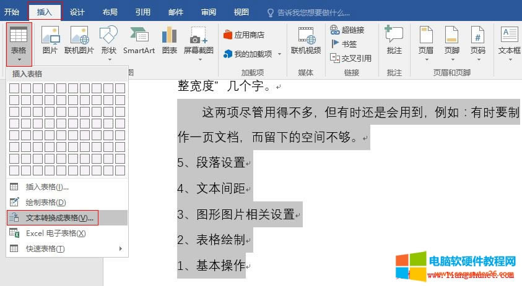Expand the 页码 dropdown arrow

479,60
